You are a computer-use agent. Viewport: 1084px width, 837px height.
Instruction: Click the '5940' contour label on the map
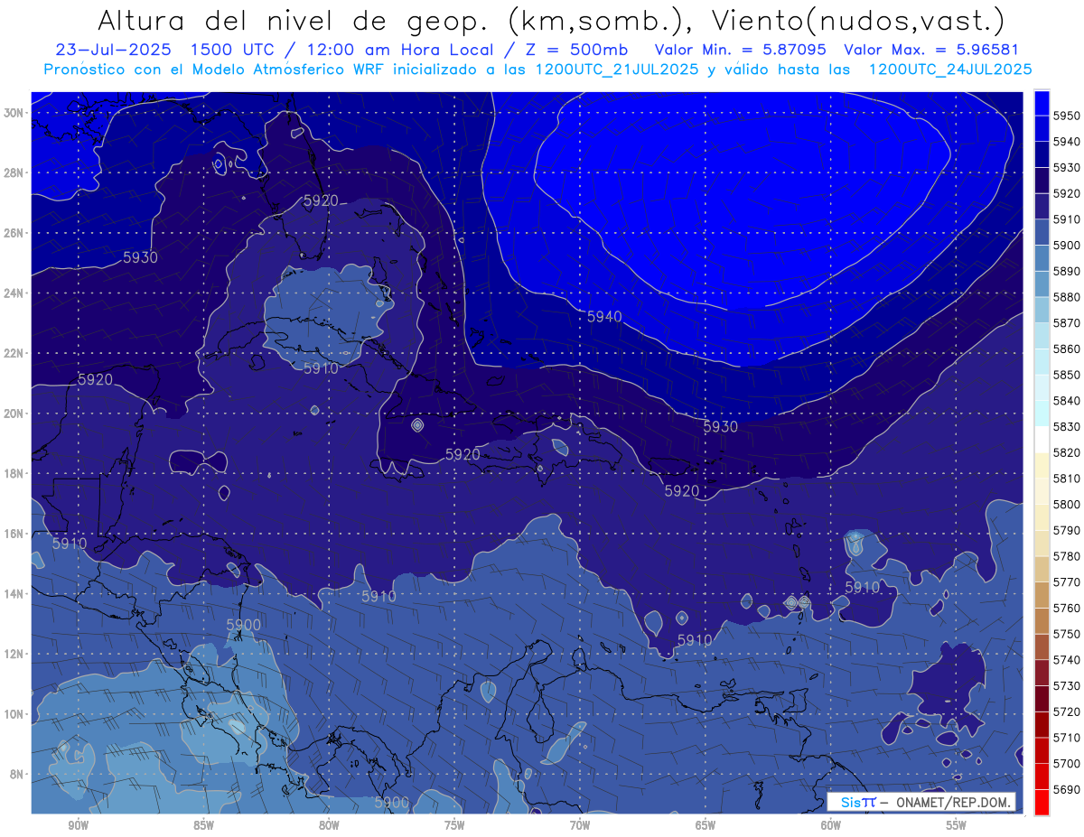pyautogui.click(x=604, y=317)
